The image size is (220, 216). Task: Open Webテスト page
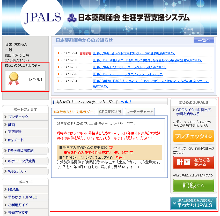click(x=25, y=171)
